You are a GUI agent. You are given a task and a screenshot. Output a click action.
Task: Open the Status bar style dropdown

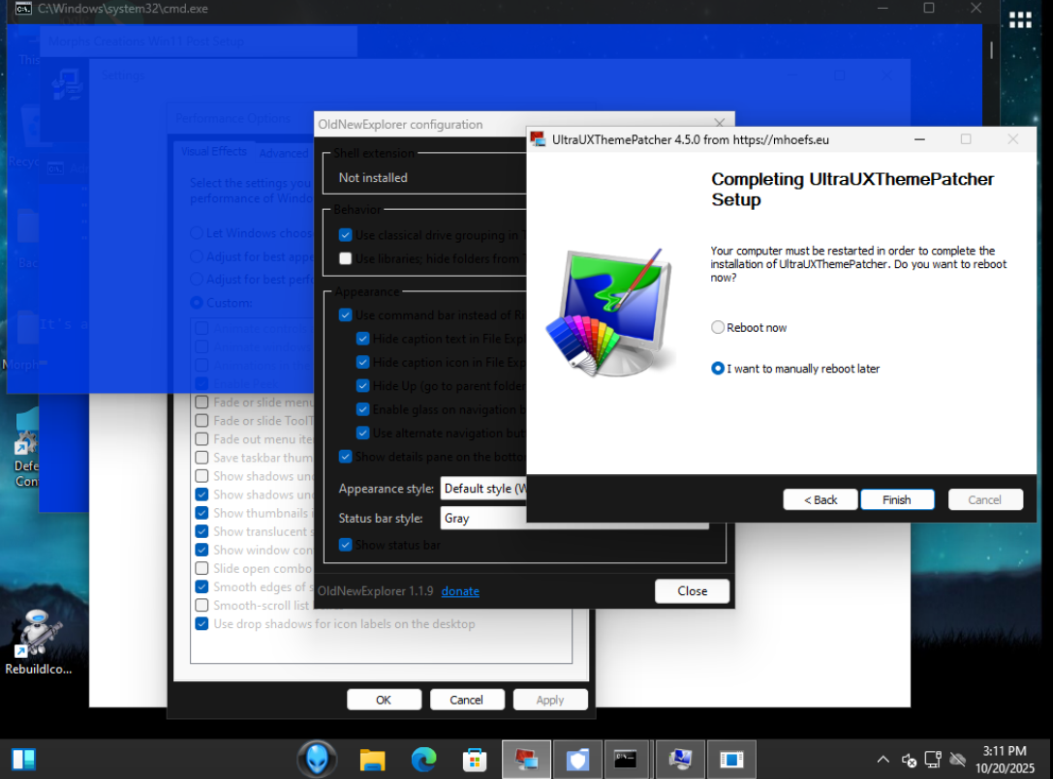coord(483,519)
